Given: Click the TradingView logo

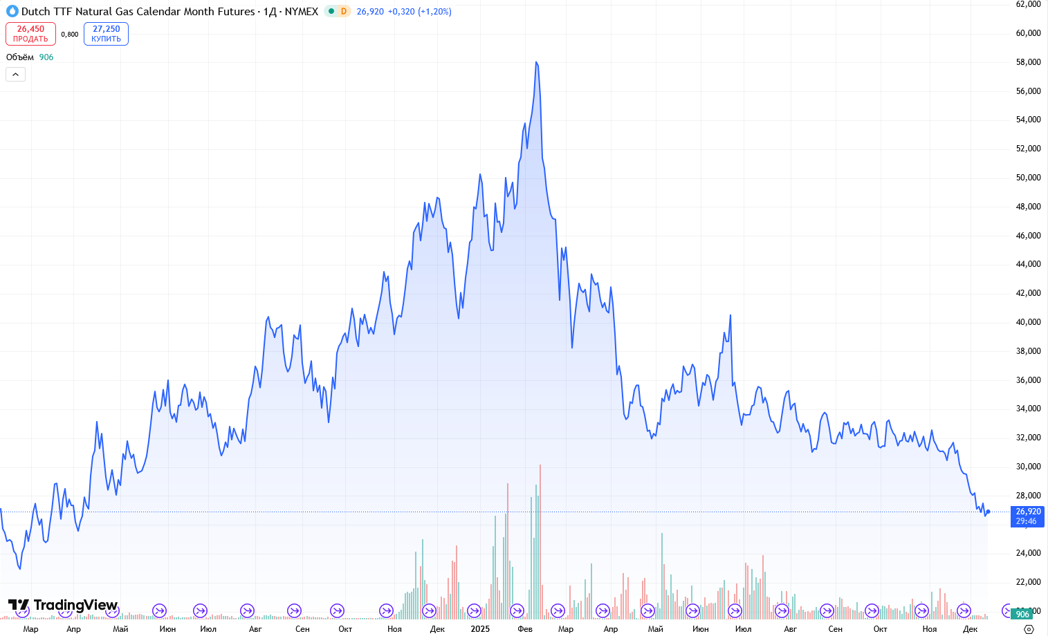Looking at the screenshot, I should [63, 606].
